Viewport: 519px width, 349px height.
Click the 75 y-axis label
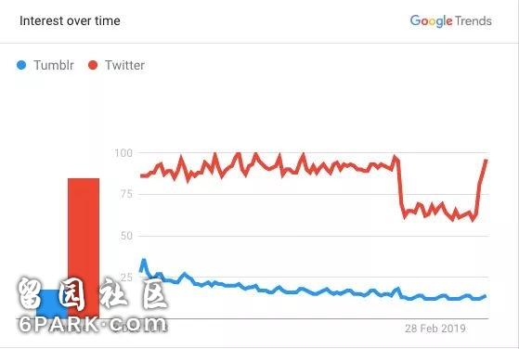126,194
